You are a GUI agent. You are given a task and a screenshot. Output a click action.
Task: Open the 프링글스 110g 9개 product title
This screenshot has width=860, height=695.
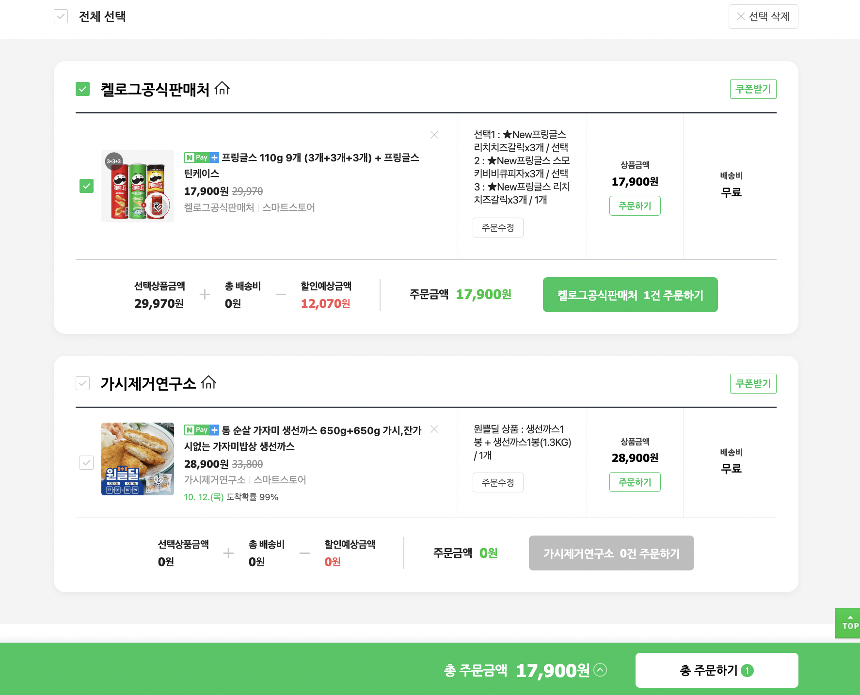tap(302, 165)
